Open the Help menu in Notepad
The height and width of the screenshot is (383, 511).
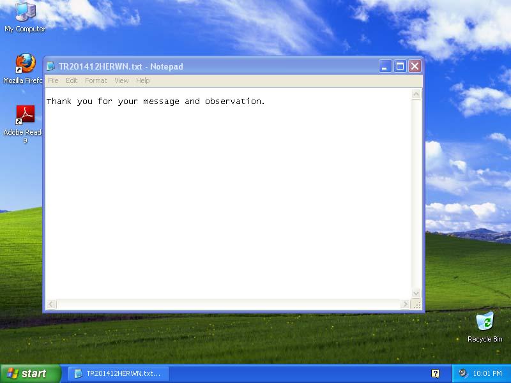click(142, 80)
